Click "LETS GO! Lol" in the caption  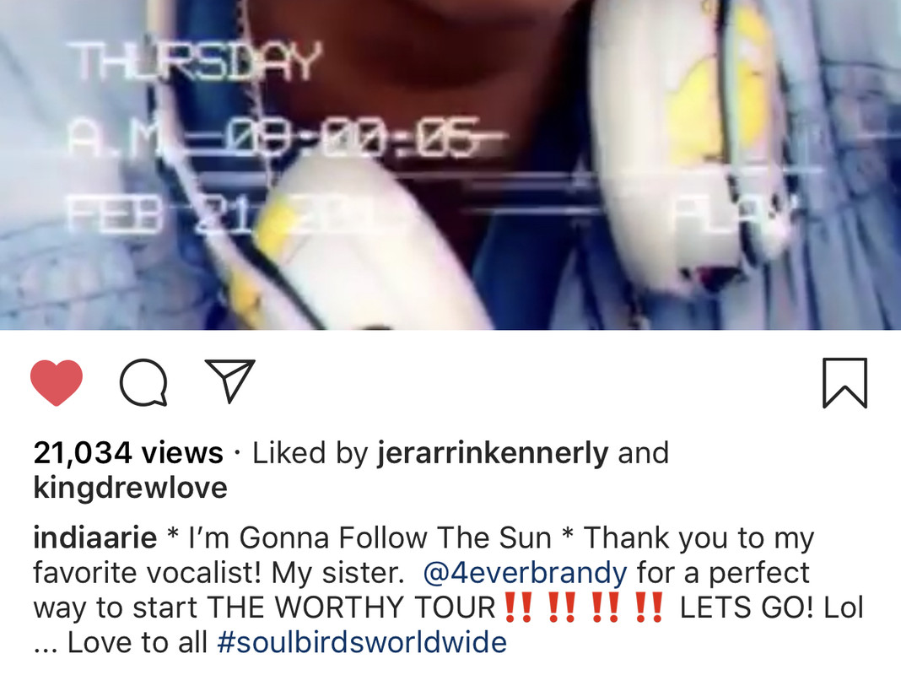(x=772, y=607)
